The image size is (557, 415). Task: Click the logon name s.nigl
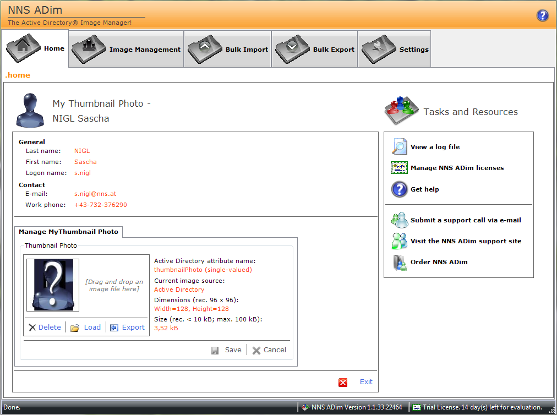click(83, 173)
